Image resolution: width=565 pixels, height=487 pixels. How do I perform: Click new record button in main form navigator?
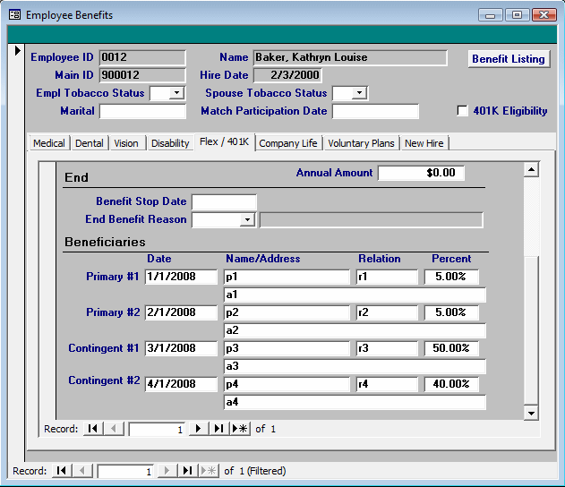209,470
